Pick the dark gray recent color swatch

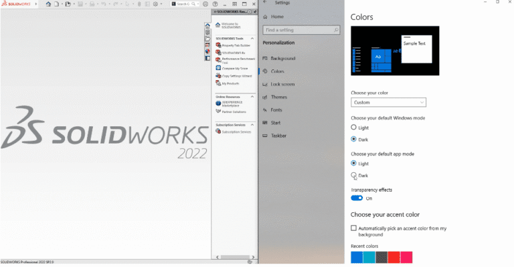click(x=381, y=257)
